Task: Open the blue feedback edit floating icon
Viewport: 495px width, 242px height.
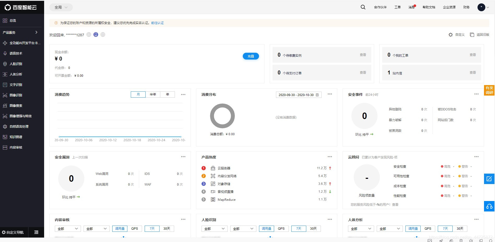Action: (x=489, y=179)
